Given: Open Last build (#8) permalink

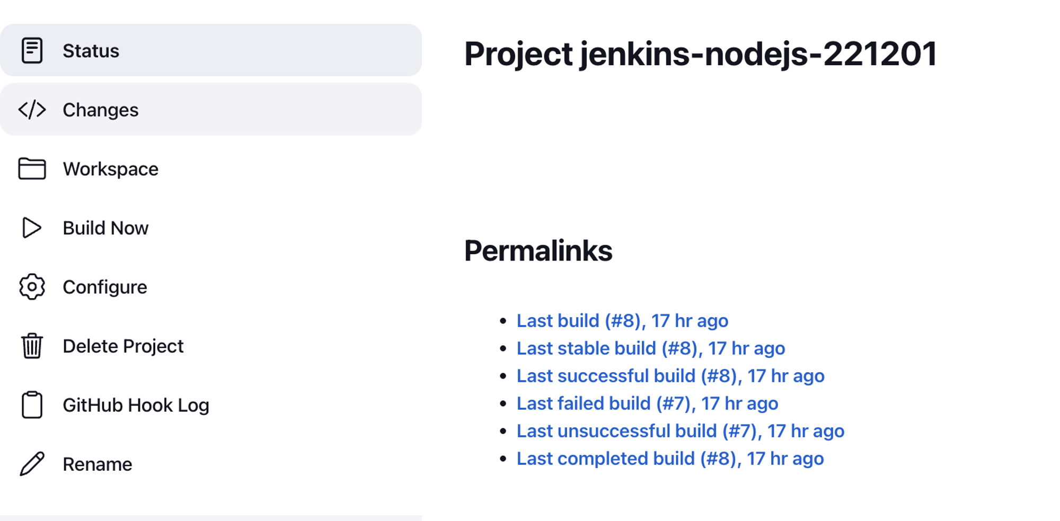Looking at the screenshot, I should pyautogui.click(x=622, y=320).
